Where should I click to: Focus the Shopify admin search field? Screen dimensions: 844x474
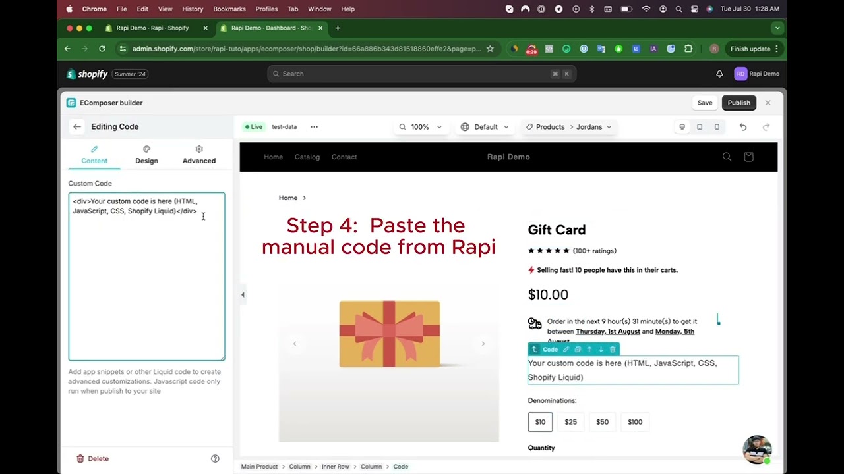click(422, 74)
